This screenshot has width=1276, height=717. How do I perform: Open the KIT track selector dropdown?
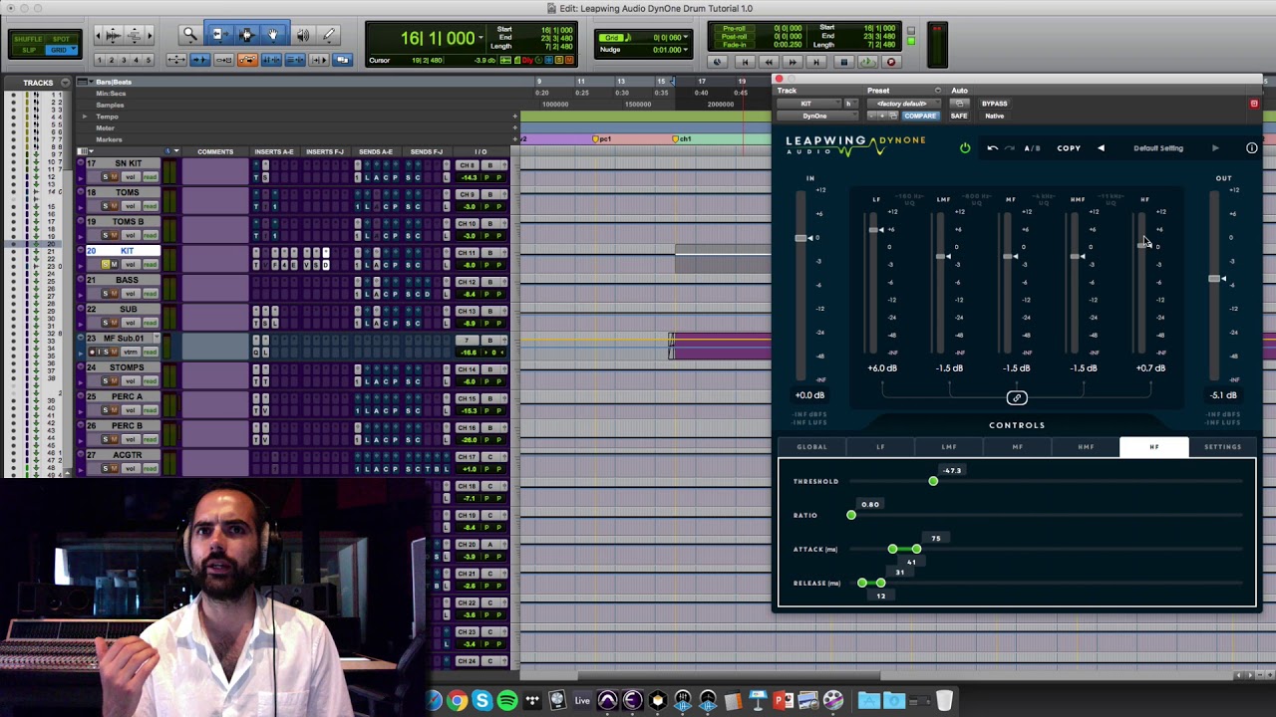click(806, 104)
